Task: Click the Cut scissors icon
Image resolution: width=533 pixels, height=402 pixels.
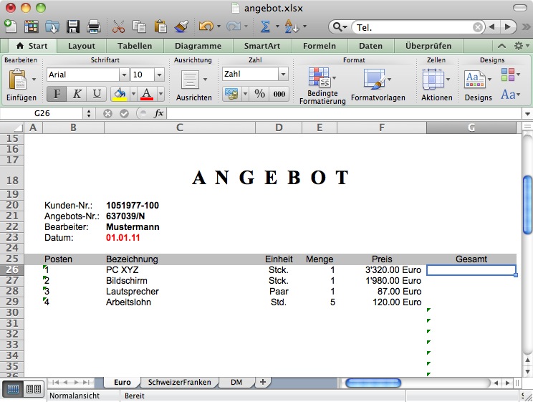Action: [x=118, y=27]
